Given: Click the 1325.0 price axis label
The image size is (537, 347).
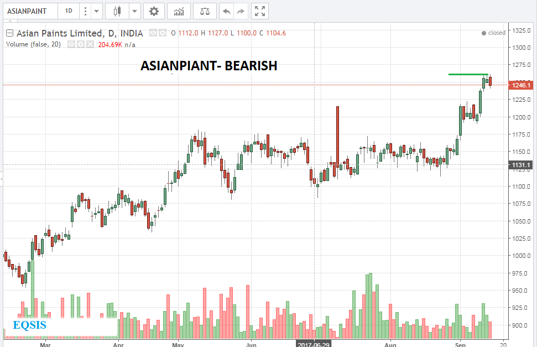Looking at the screenshot, I should tap(522, 30).
